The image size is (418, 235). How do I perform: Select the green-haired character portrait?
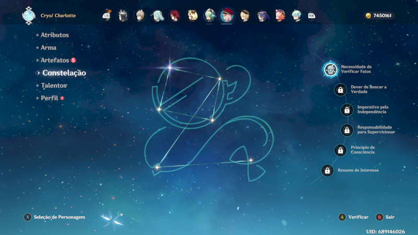pyautogui.click(x=210, y=16)
